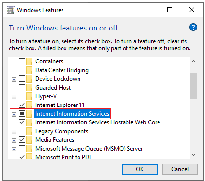Click the scrollbar down arrow

193,155
